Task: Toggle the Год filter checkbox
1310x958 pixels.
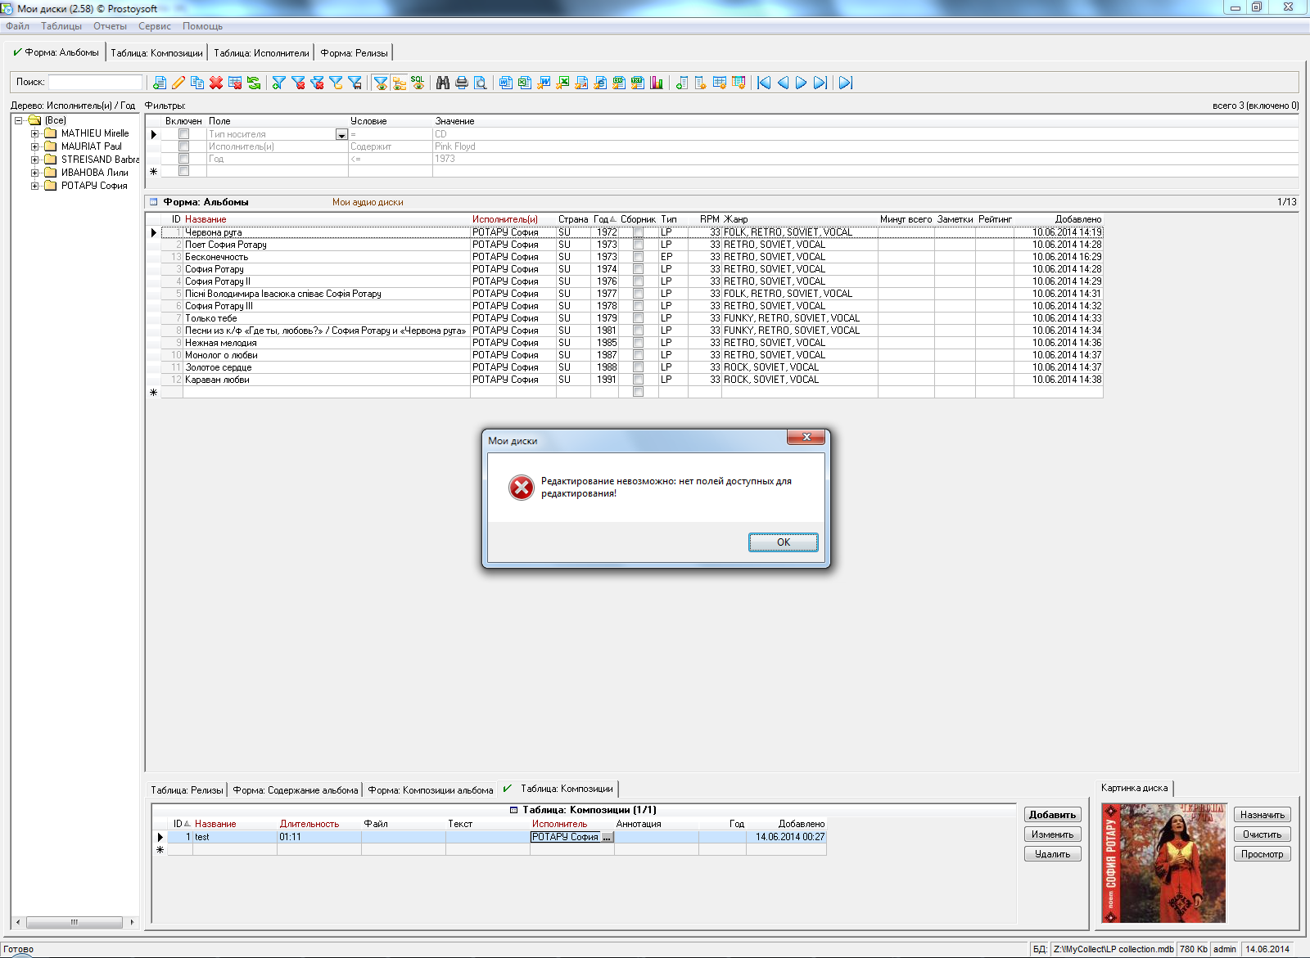Action: click(x=183, y=159)
